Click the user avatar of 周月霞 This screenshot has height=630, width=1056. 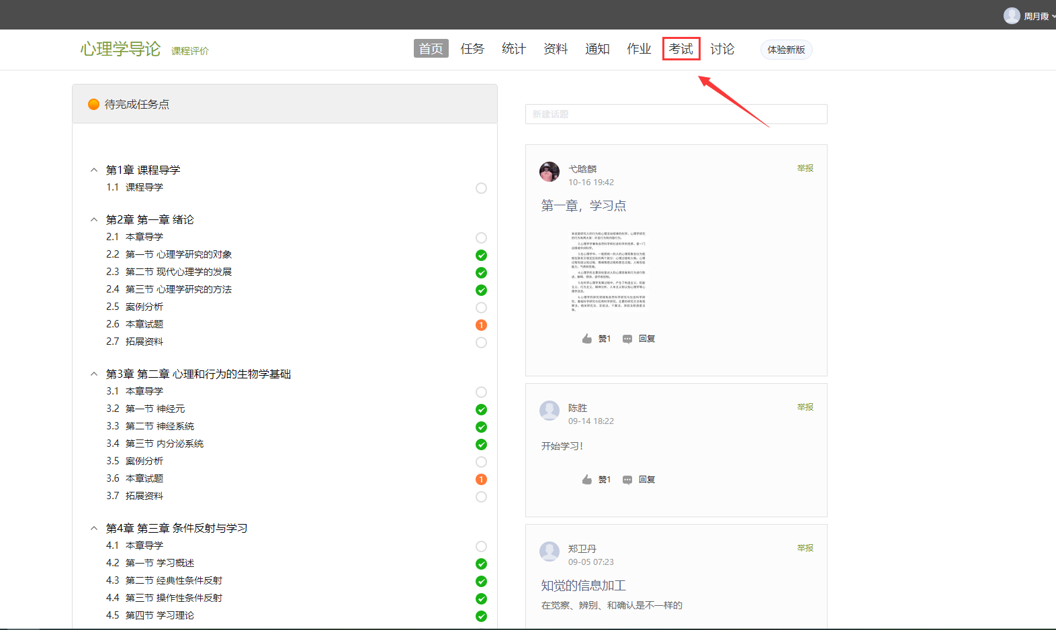point(1012,15)
